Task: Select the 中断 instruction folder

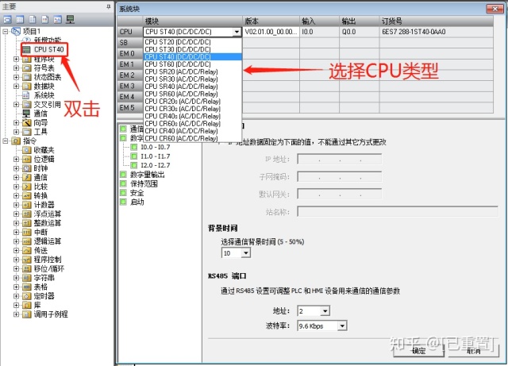Action: coord(40,232)
